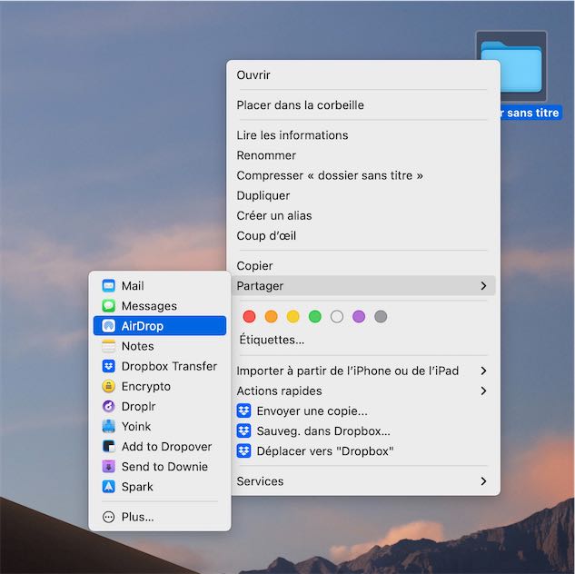Share to Notes in submenu
This screenshot has width=575, height=574.
pyautogui.click(x=160, y=346)
